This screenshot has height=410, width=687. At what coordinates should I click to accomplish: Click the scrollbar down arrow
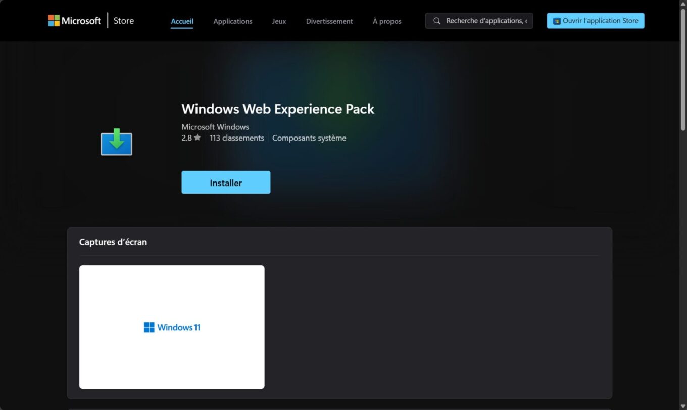pos(683,406)
